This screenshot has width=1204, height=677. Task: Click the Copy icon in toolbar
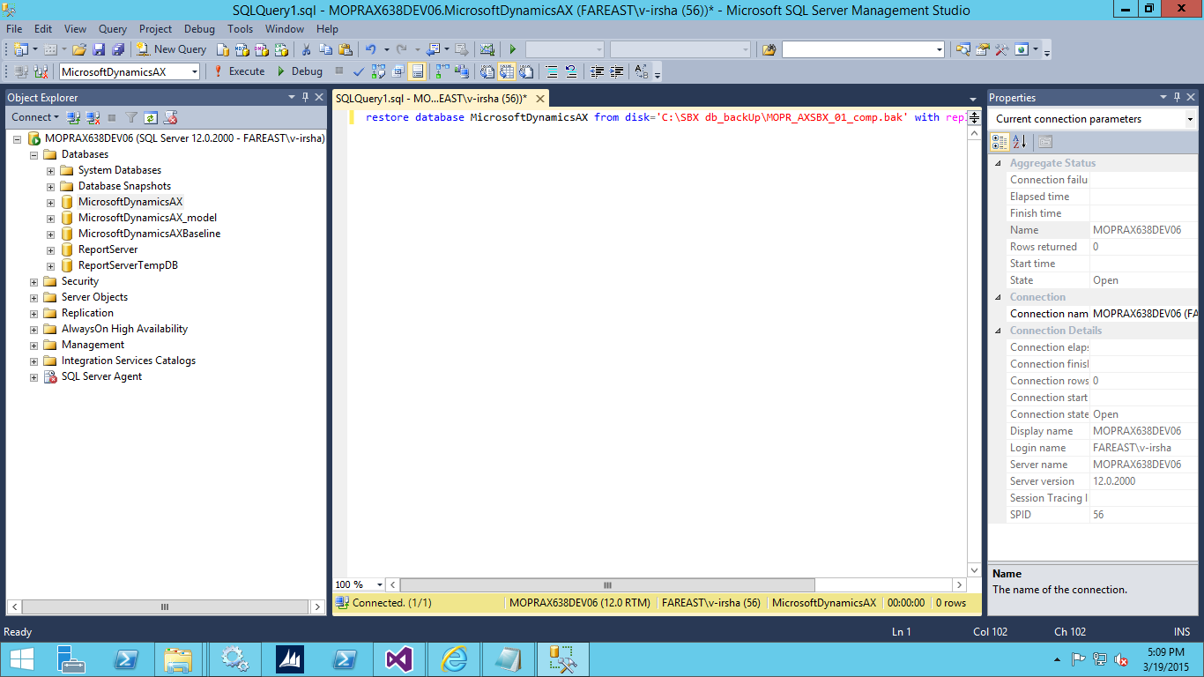tap(325, 49)
